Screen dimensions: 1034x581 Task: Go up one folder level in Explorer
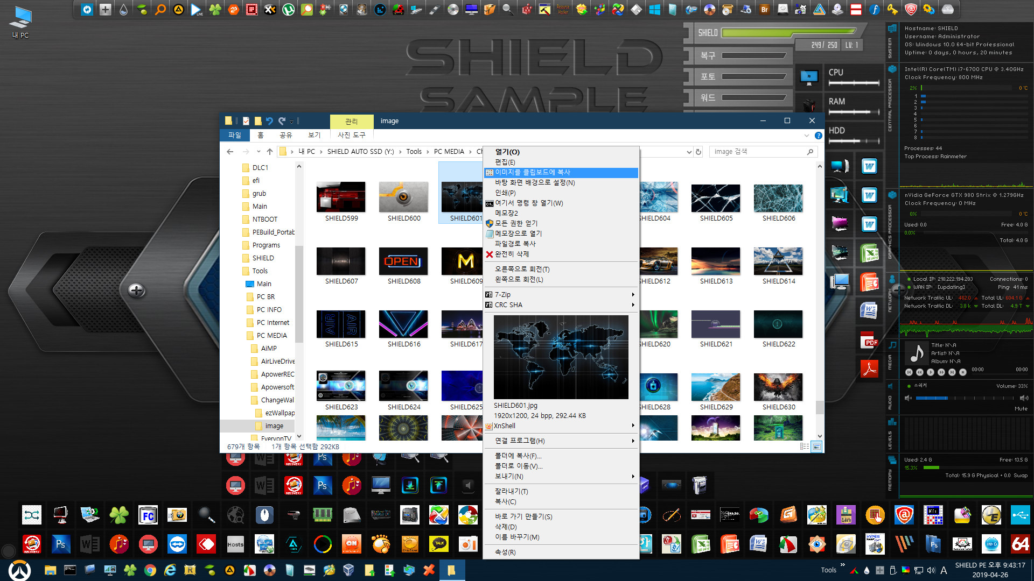269,152
